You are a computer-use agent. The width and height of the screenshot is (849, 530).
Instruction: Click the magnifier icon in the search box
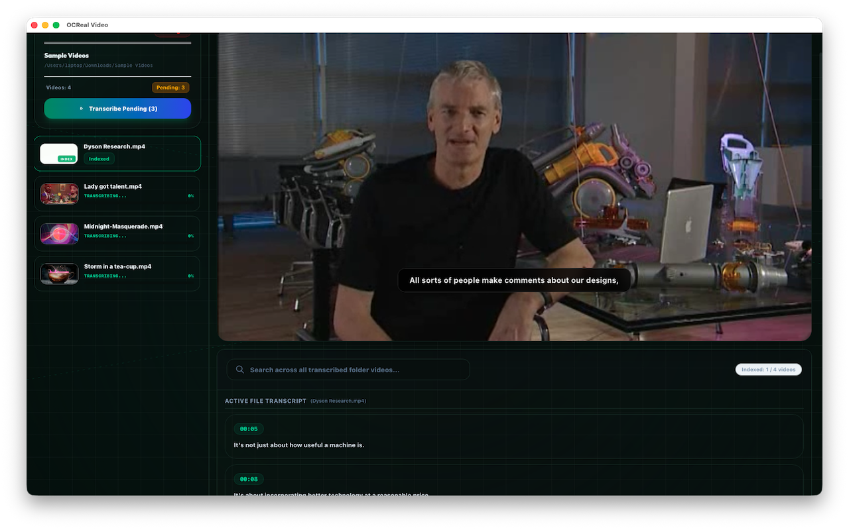point(240,370)
